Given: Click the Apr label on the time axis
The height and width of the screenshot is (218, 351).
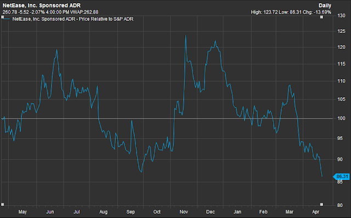Looking at the screenshot, I should click(315, 212).
